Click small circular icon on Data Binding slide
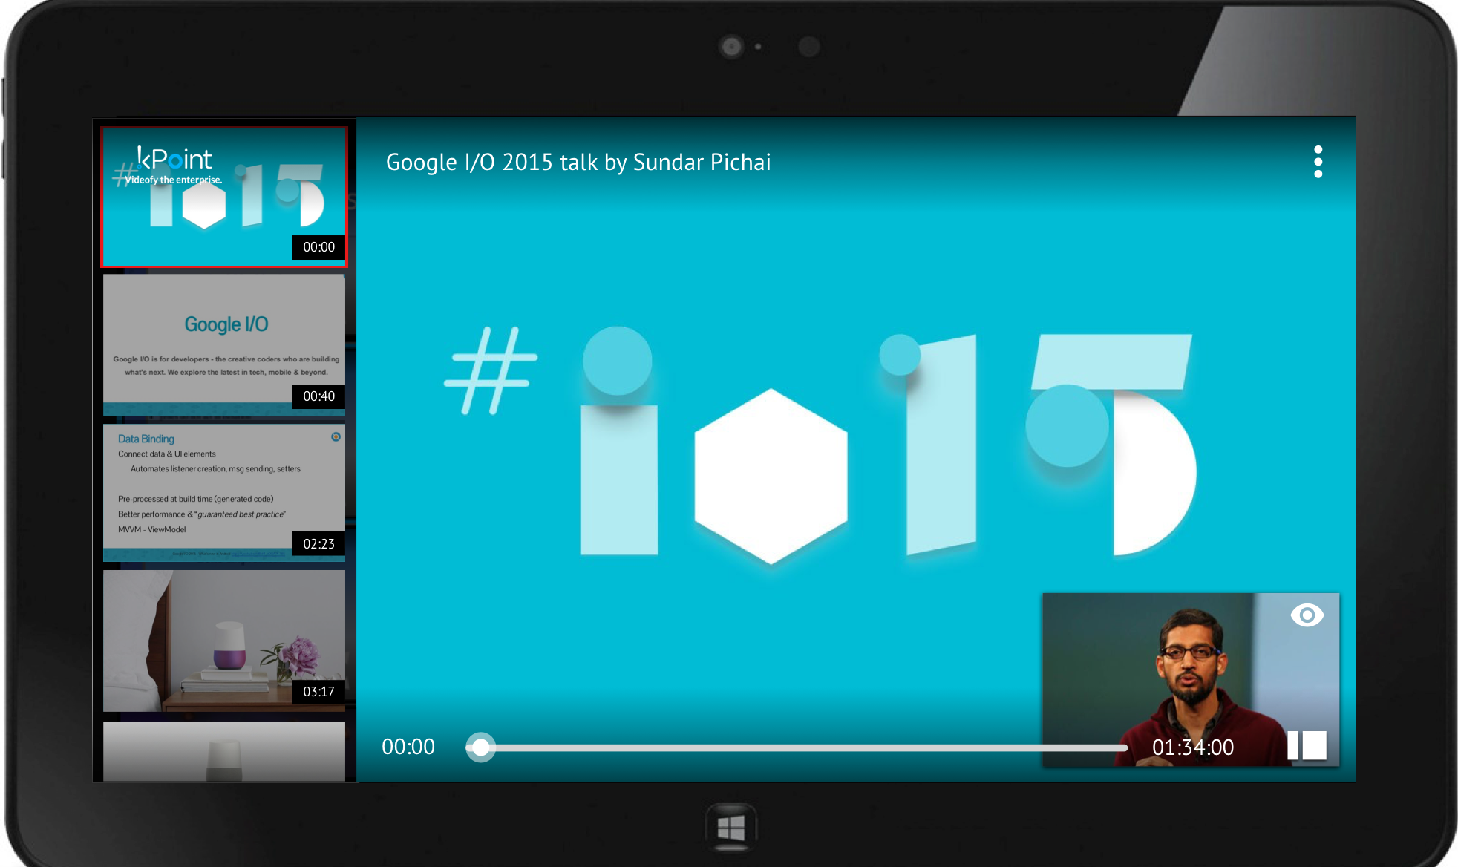Screen dimensions: 1458x867 tap(336, 437)
